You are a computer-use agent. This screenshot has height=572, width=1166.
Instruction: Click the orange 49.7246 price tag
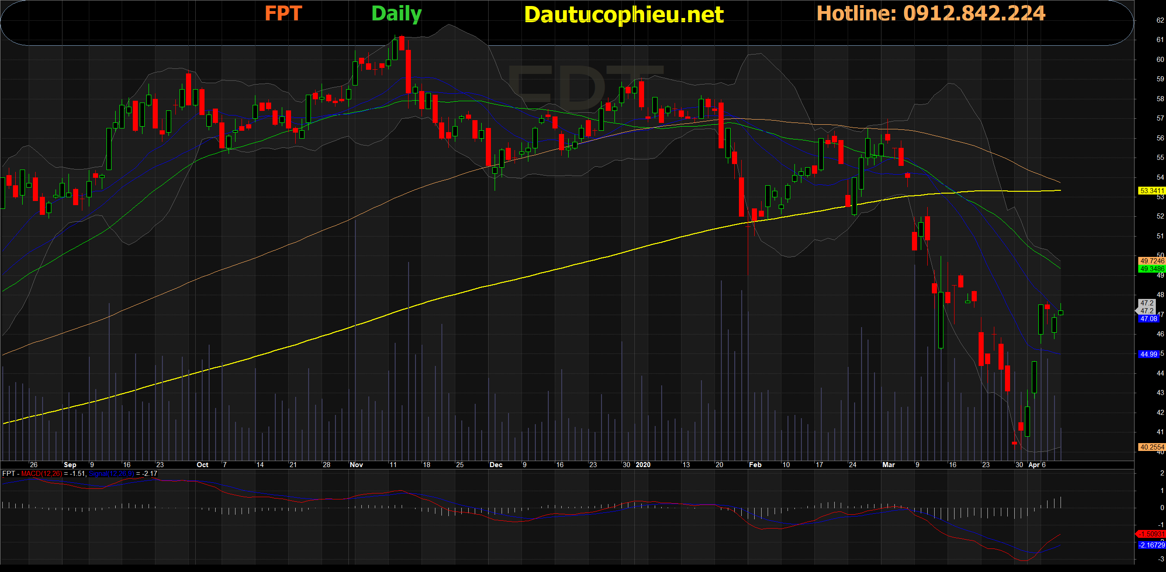point(1151,261)
